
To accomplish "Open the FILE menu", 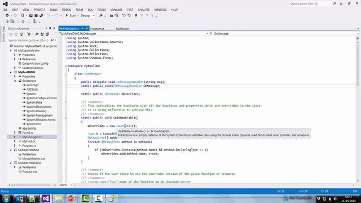I will [x=5, y=10].
